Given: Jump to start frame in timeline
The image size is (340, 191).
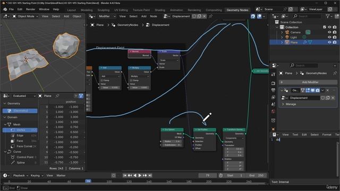Looking at the screenshot, I should (x=125, y=176).
